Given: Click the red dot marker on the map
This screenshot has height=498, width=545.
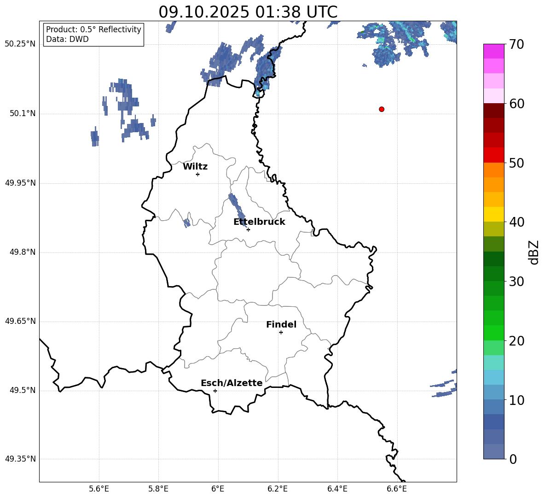Looking at the screenshot, I should 382,109.
